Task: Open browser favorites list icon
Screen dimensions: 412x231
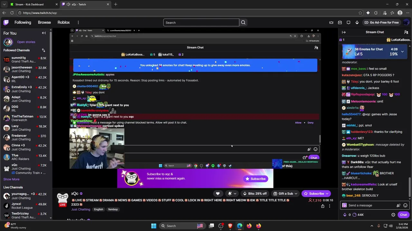Action: click(392, 13)
